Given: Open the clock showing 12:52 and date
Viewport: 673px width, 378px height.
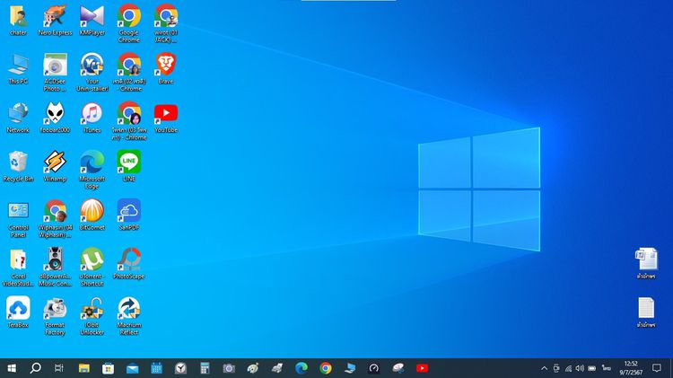Looking at the screenshot, I should click(631, 368).
